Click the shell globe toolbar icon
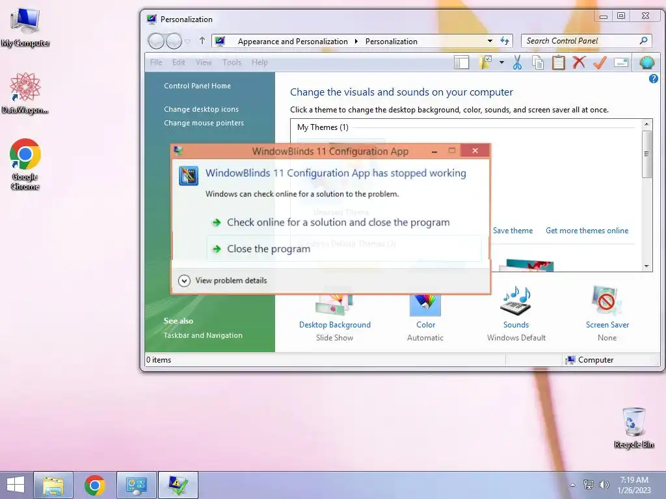Image resolution: width=666 pixels, height=499 pixels. 647,63
